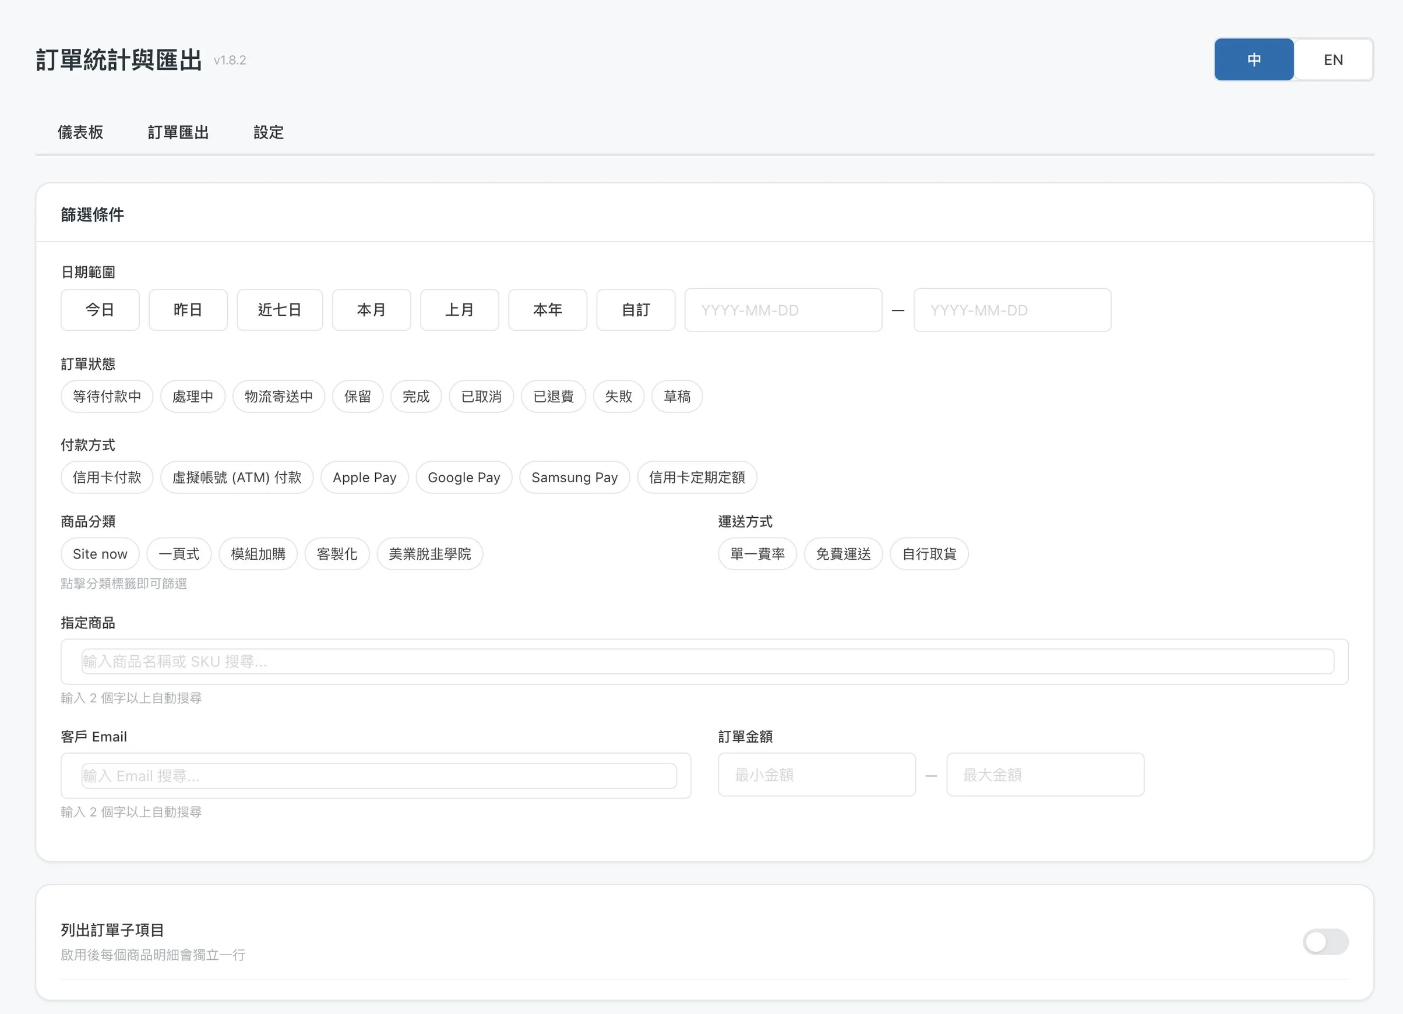Pick the 自訂 date range option

click(635, 310)
